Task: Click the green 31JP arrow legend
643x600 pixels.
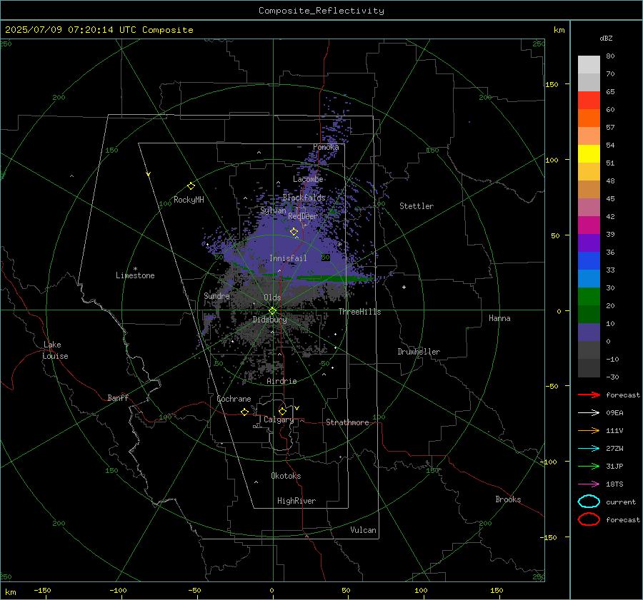Action: coord(589,466)
